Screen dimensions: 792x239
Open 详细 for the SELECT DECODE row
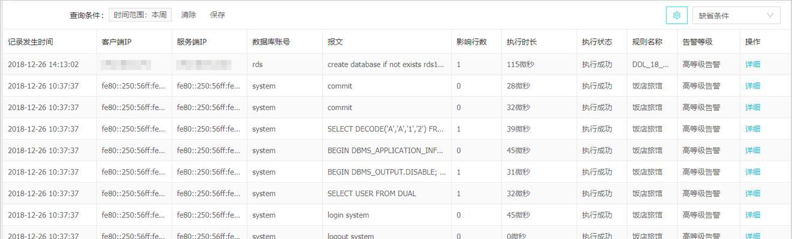(752, 129)
